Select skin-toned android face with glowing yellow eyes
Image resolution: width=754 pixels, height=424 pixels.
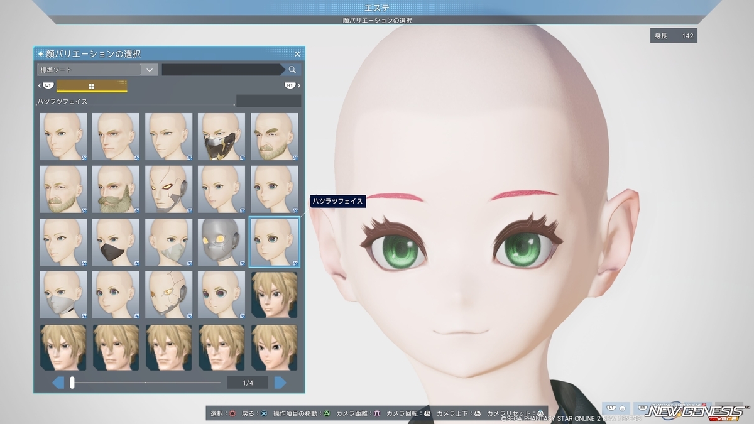[x=169, y=189]
